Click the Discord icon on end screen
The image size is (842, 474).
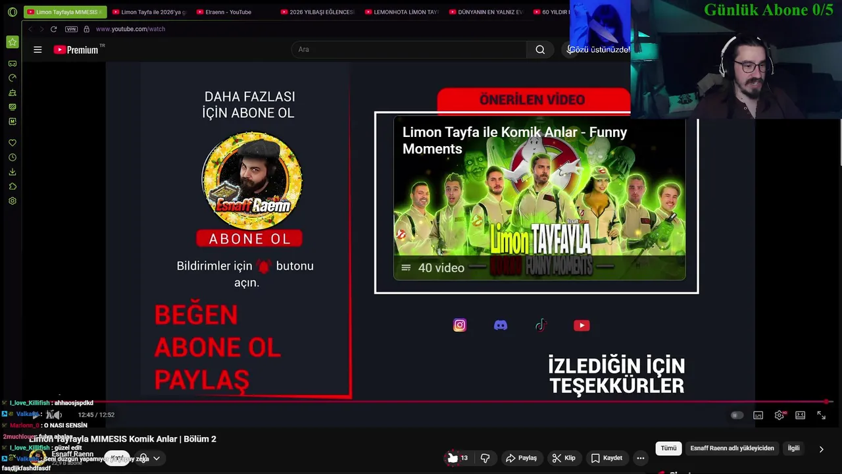(x=501, y=325)
